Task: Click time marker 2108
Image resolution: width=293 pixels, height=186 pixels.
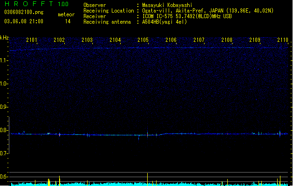Action: [x=227, y=40]
